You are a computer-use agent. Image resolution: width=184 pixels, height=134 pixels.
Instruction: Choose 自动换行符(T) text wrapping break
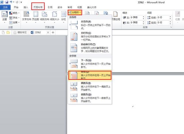[90, 48]
